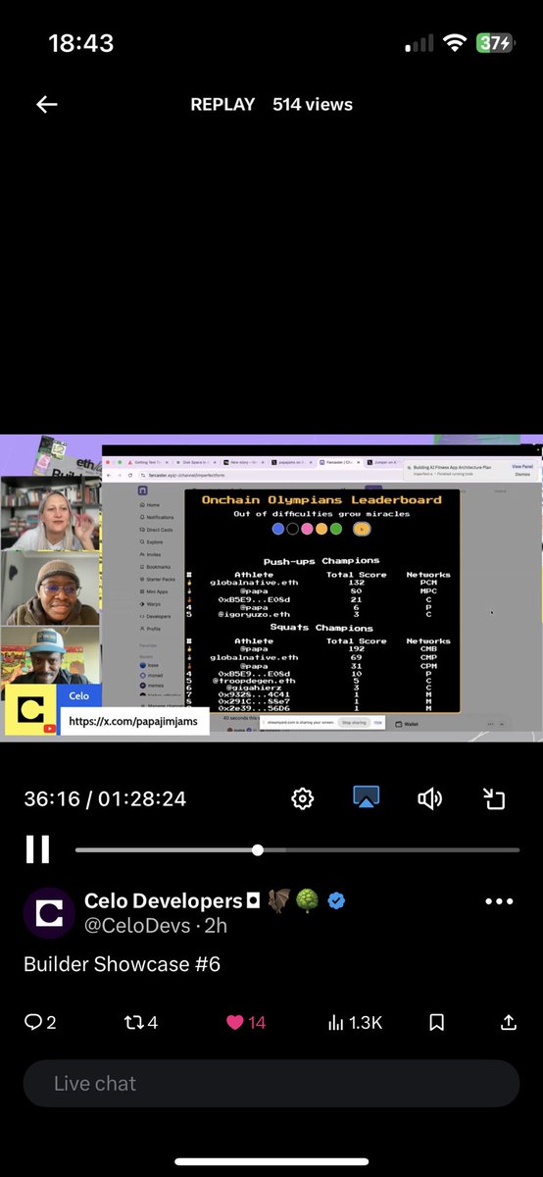Tap the REPLAY label

coord(222,104)
